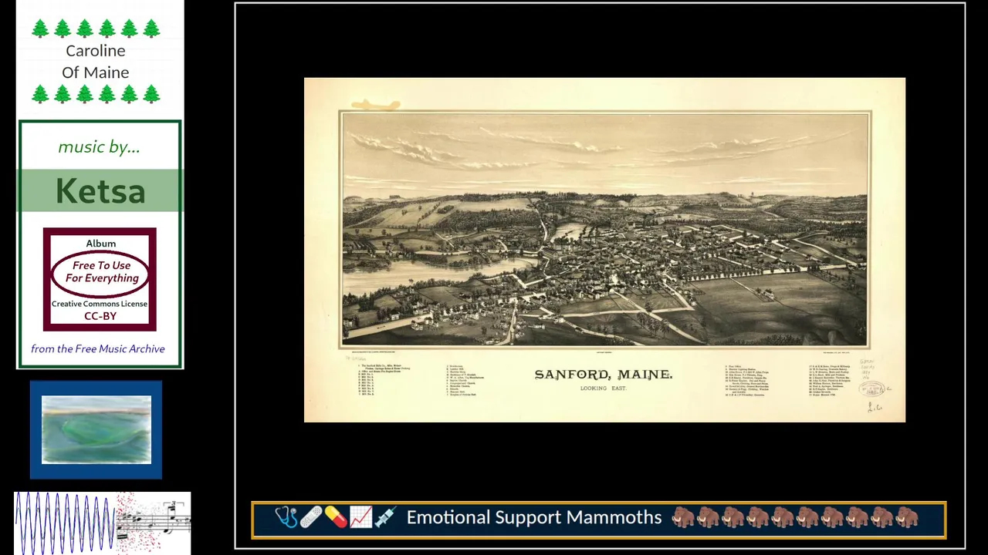Image resolution: width=988 pixels, height=555 pixels.
Task: Click the first mammoth icon after Mammoths text
Action: pyautogui.click(x=683, y=517)
